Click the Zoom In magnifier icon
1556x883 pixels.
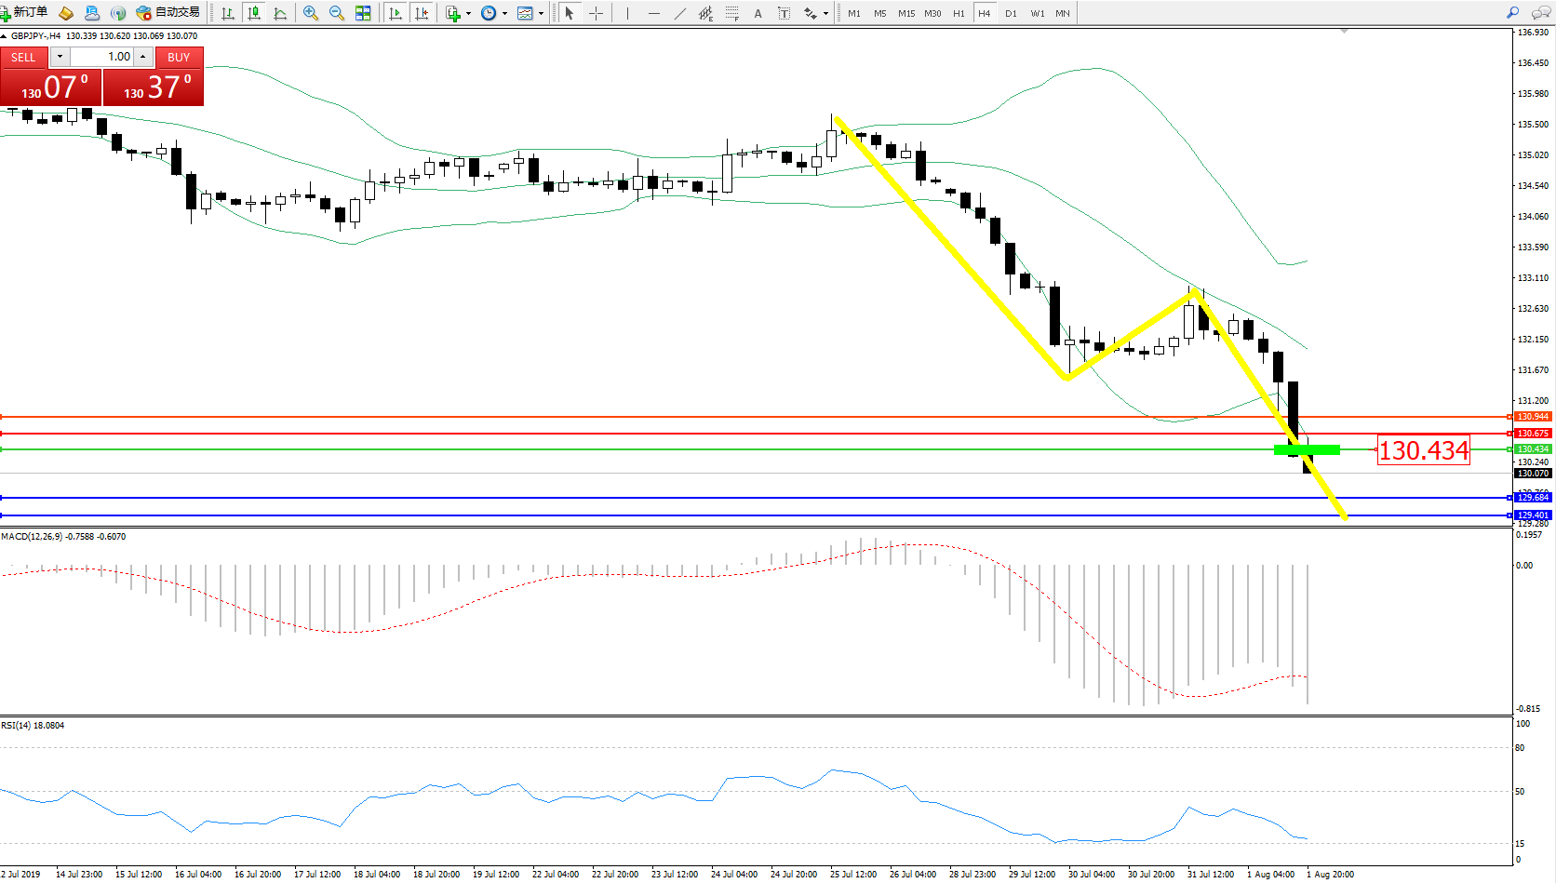coord(311,13)
